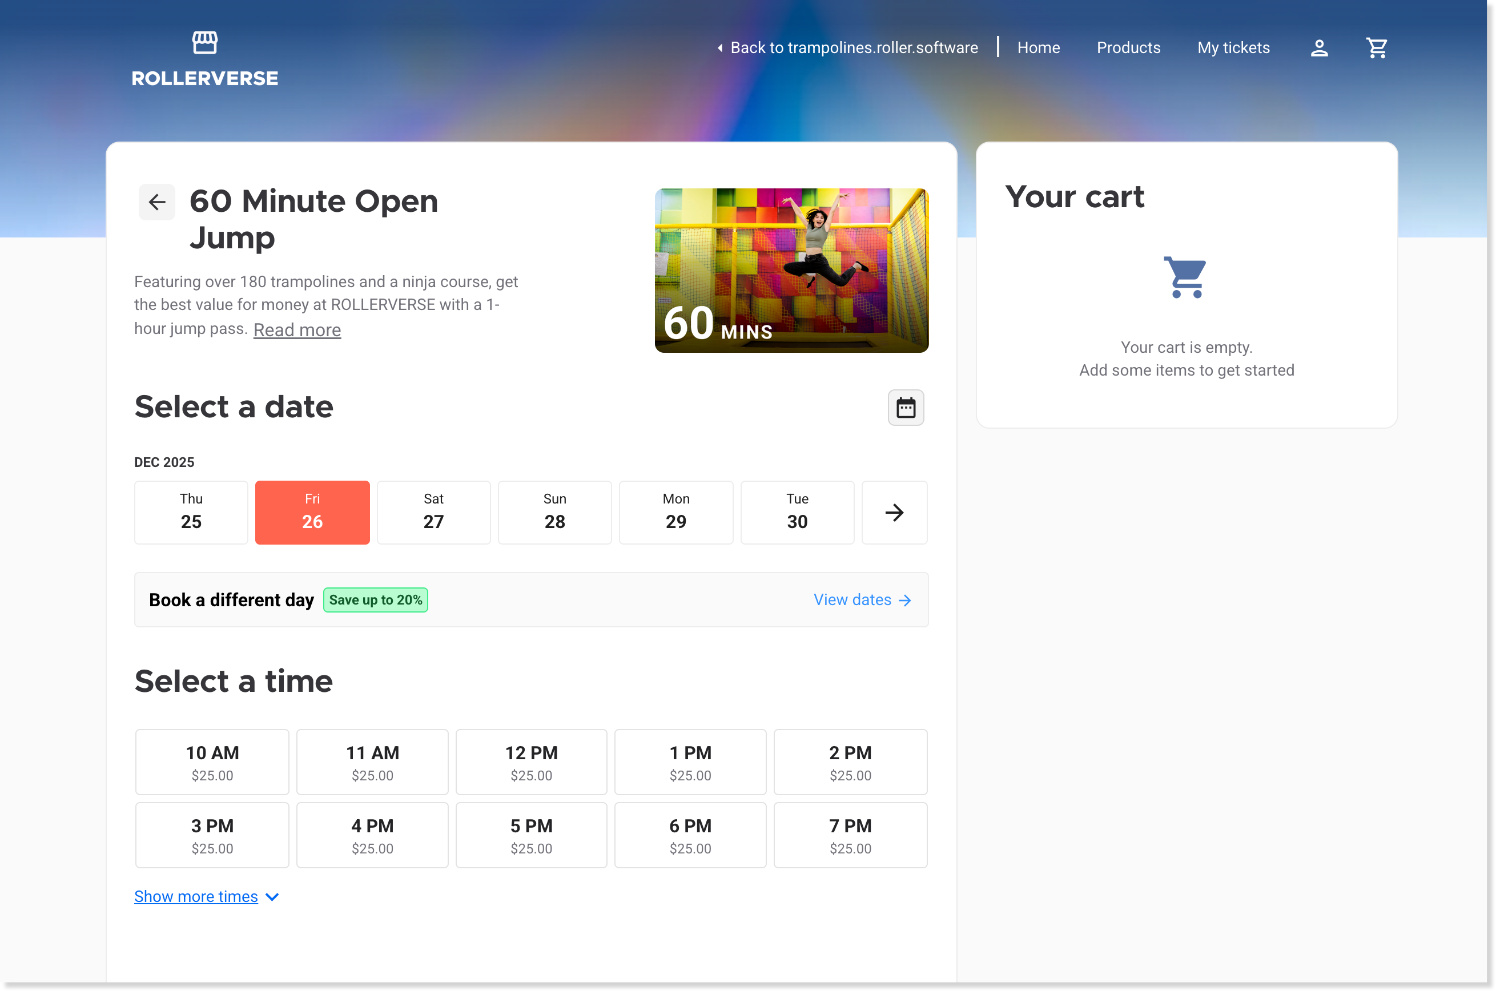Screen dimensions: 1496x991
Task: Go to Products menu item
Action: 1128,48
